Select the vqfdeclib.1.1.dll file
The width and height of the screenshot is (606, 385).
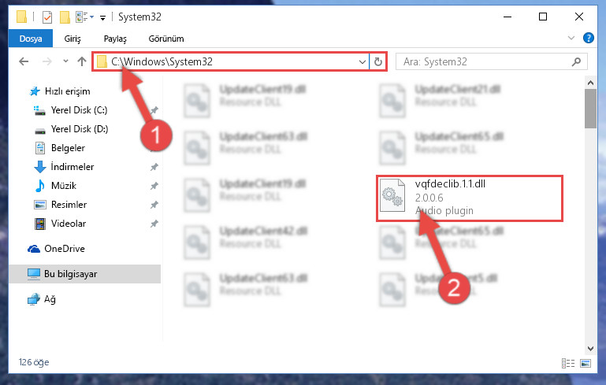coord(470,198)
